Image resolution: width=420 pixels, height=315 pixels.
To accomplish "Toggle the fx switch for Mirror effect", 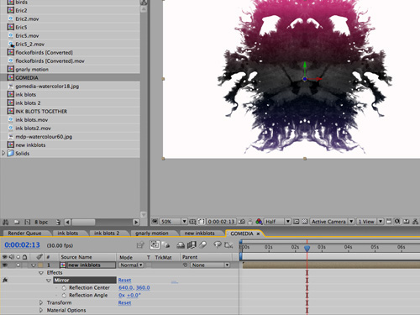I will click(5, 280).
